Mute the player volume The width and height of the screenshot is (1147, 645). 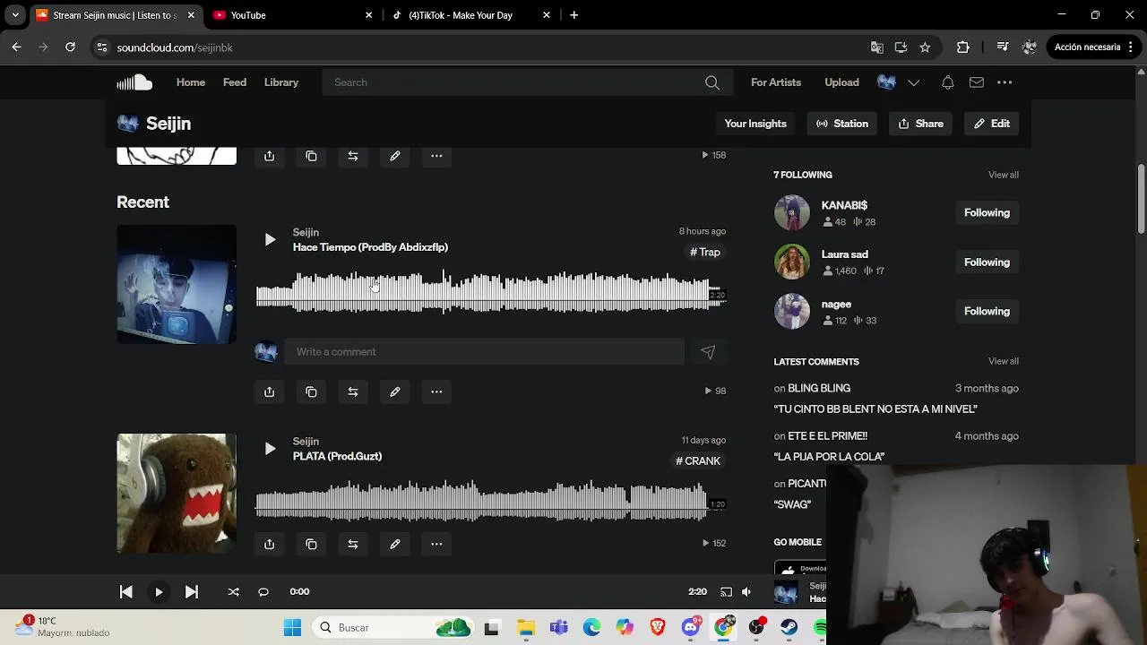click(x=746, y=591)
